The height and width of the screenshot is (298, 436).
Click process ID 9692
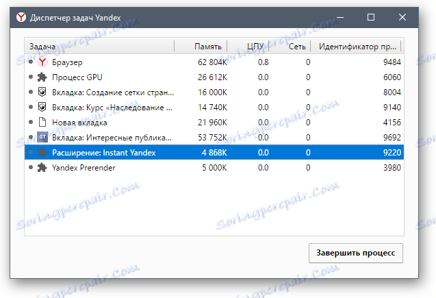392,137
